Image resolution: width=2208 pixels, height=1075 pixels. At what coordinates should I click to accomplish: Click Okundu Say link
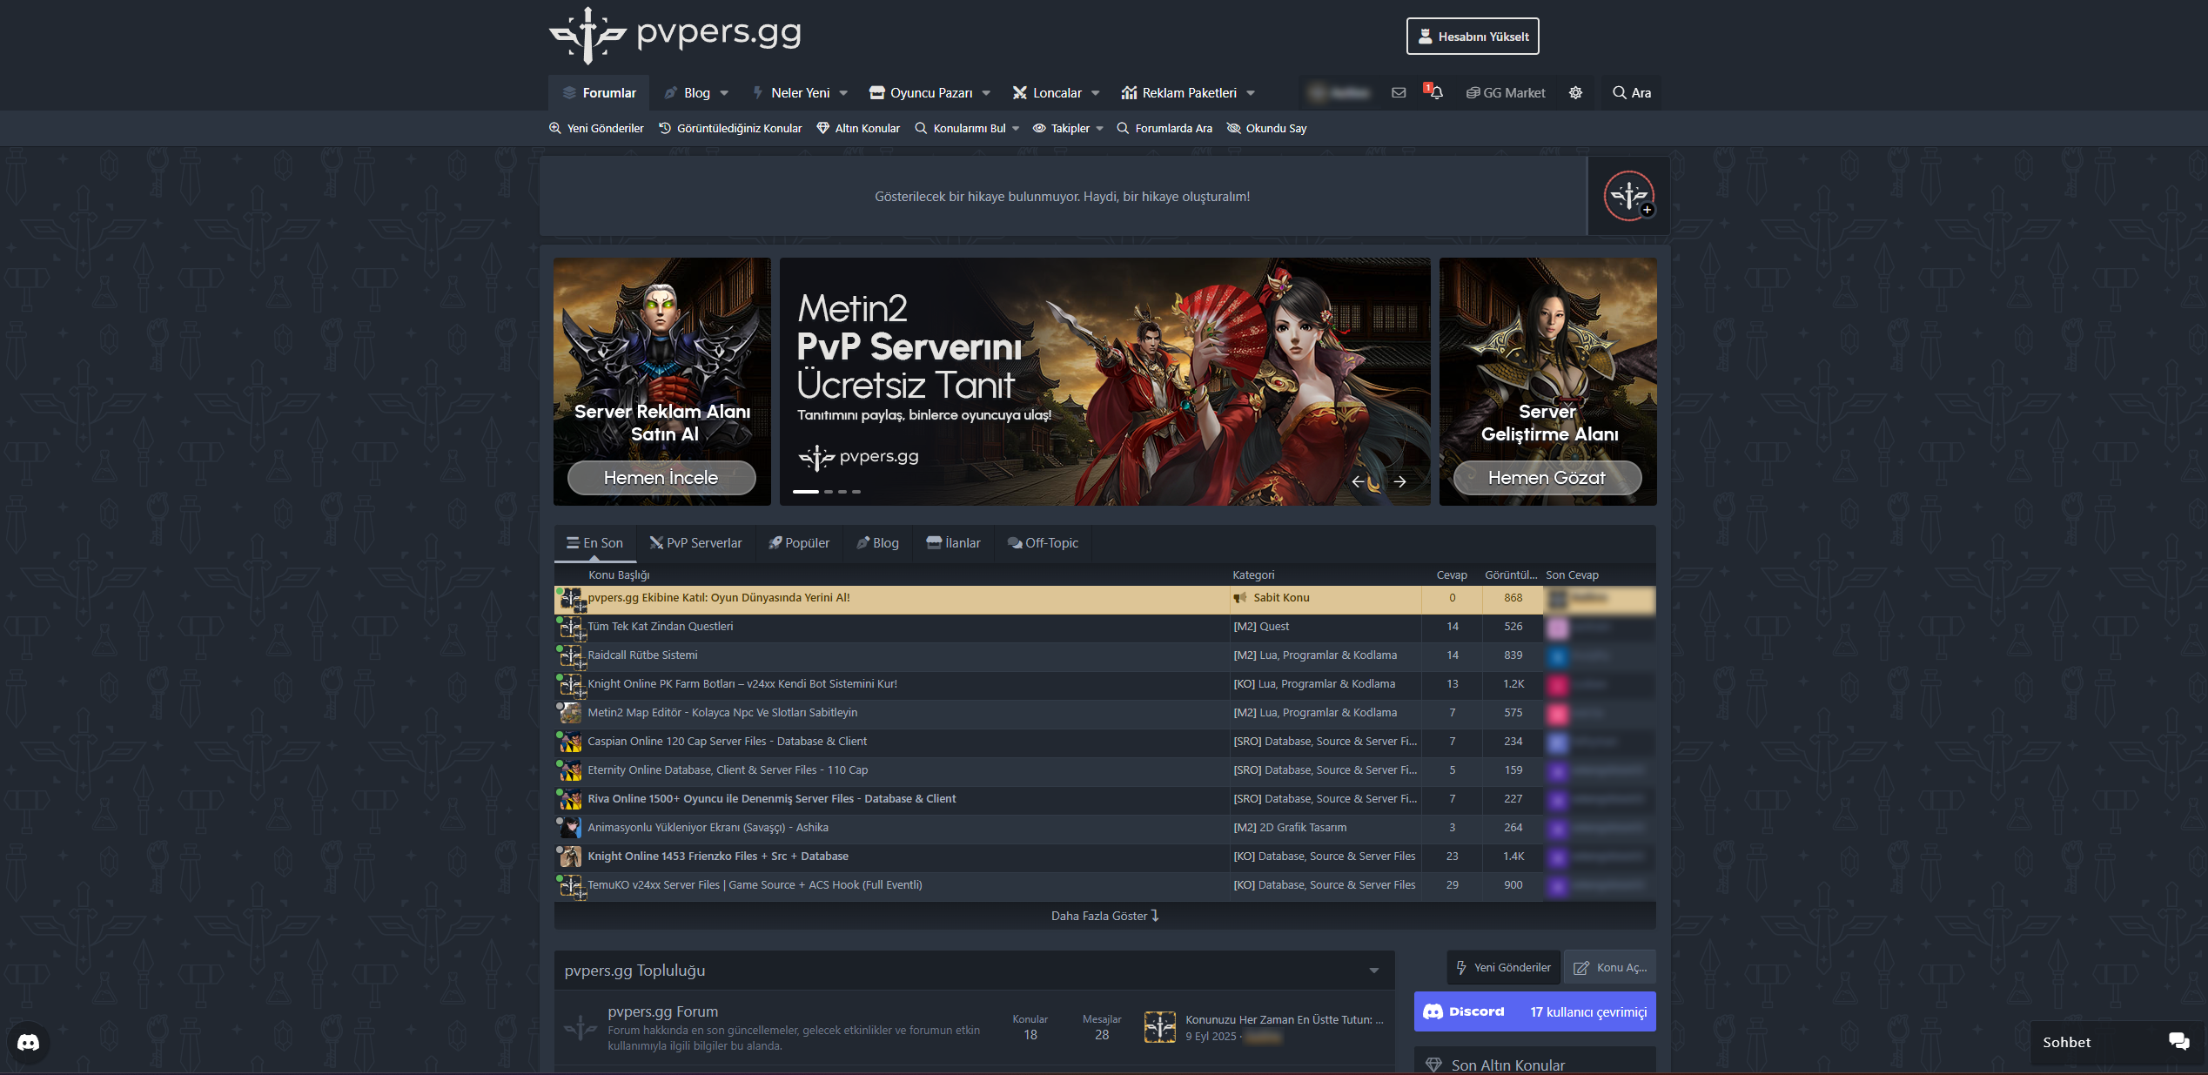[1267, 129]
